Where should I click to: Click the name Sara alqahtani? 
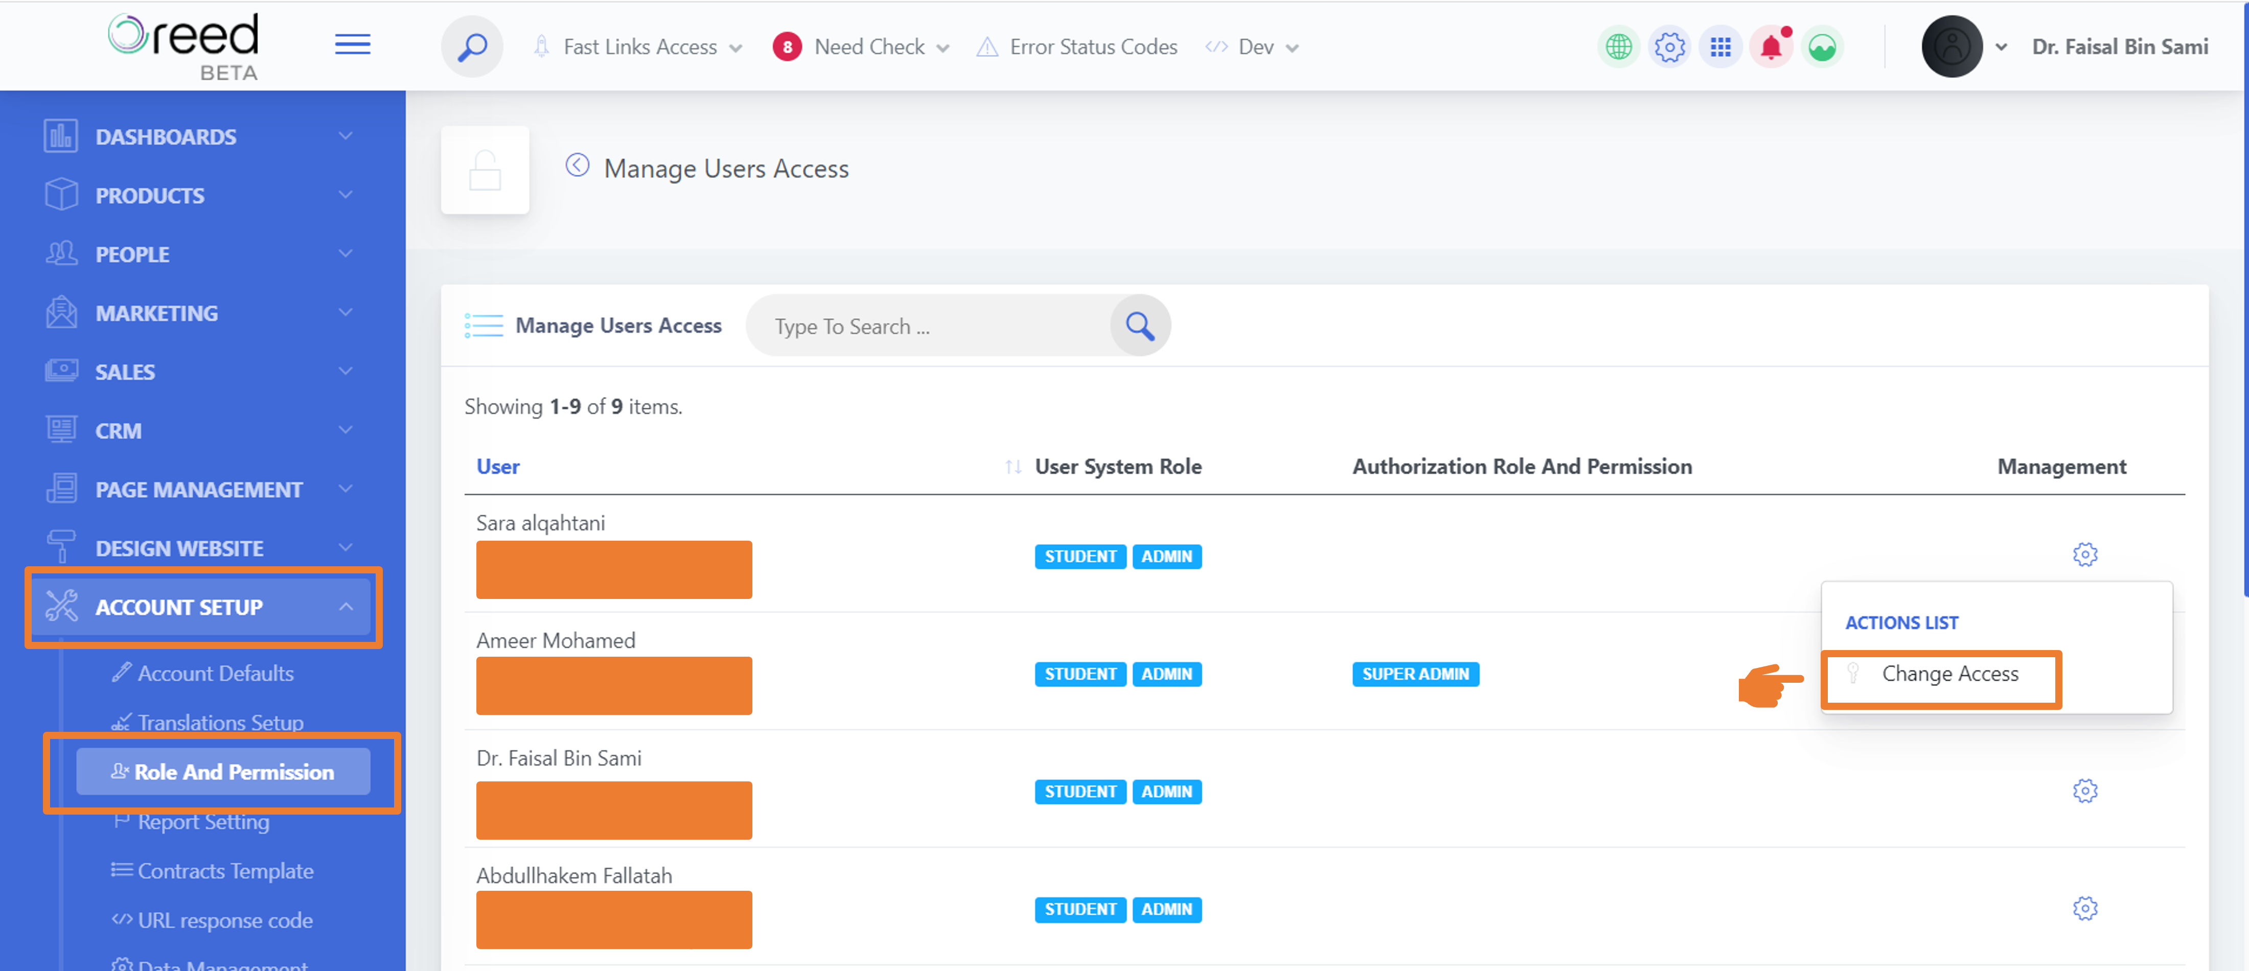point(540,523)
